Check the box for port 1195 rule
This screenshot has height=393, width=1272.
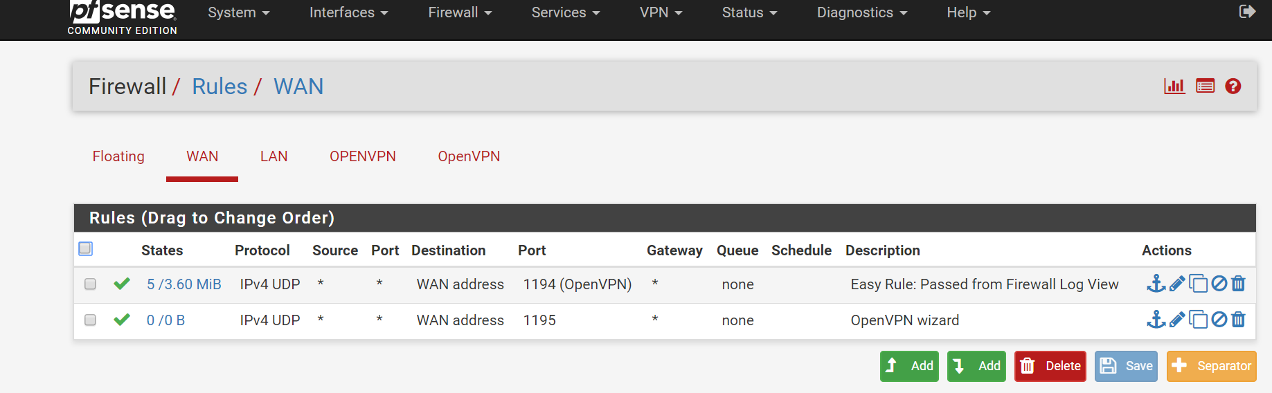tap(90, 320)
